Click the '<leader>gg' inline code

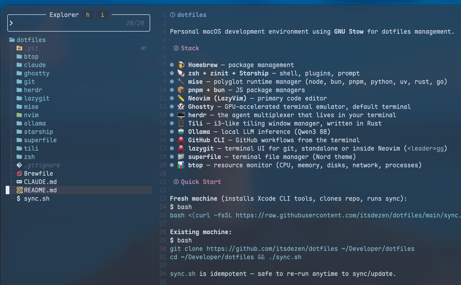click(x=425, y=149)
